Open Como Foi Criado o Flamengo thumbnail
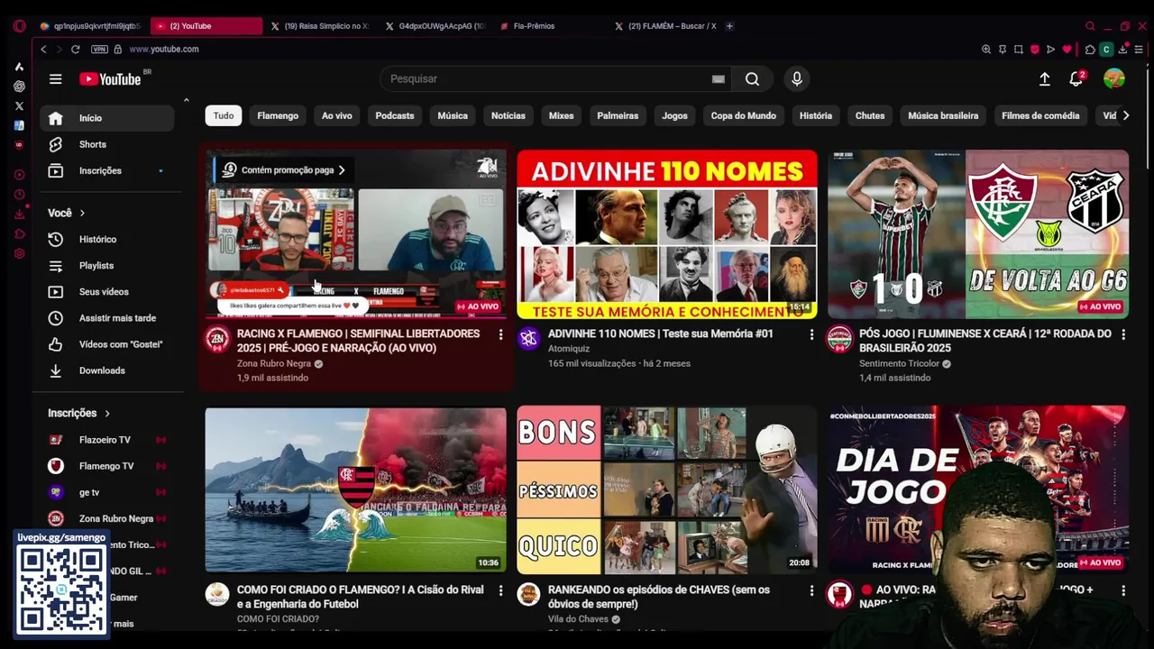The width and height of the screenshot is (1154, 649). click(355, 489)
